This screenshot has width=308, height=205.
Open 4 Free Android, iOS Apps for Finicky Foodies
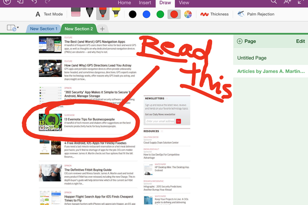[95, 143]
